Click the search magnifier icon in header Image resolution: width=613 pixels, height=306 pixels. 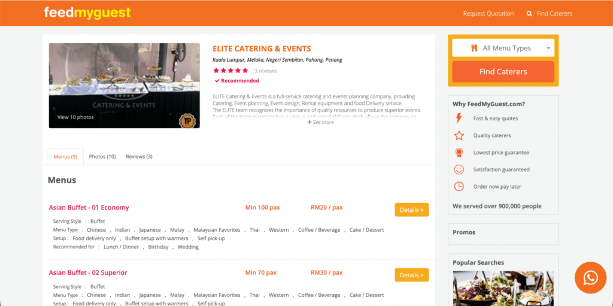point(529,13)
